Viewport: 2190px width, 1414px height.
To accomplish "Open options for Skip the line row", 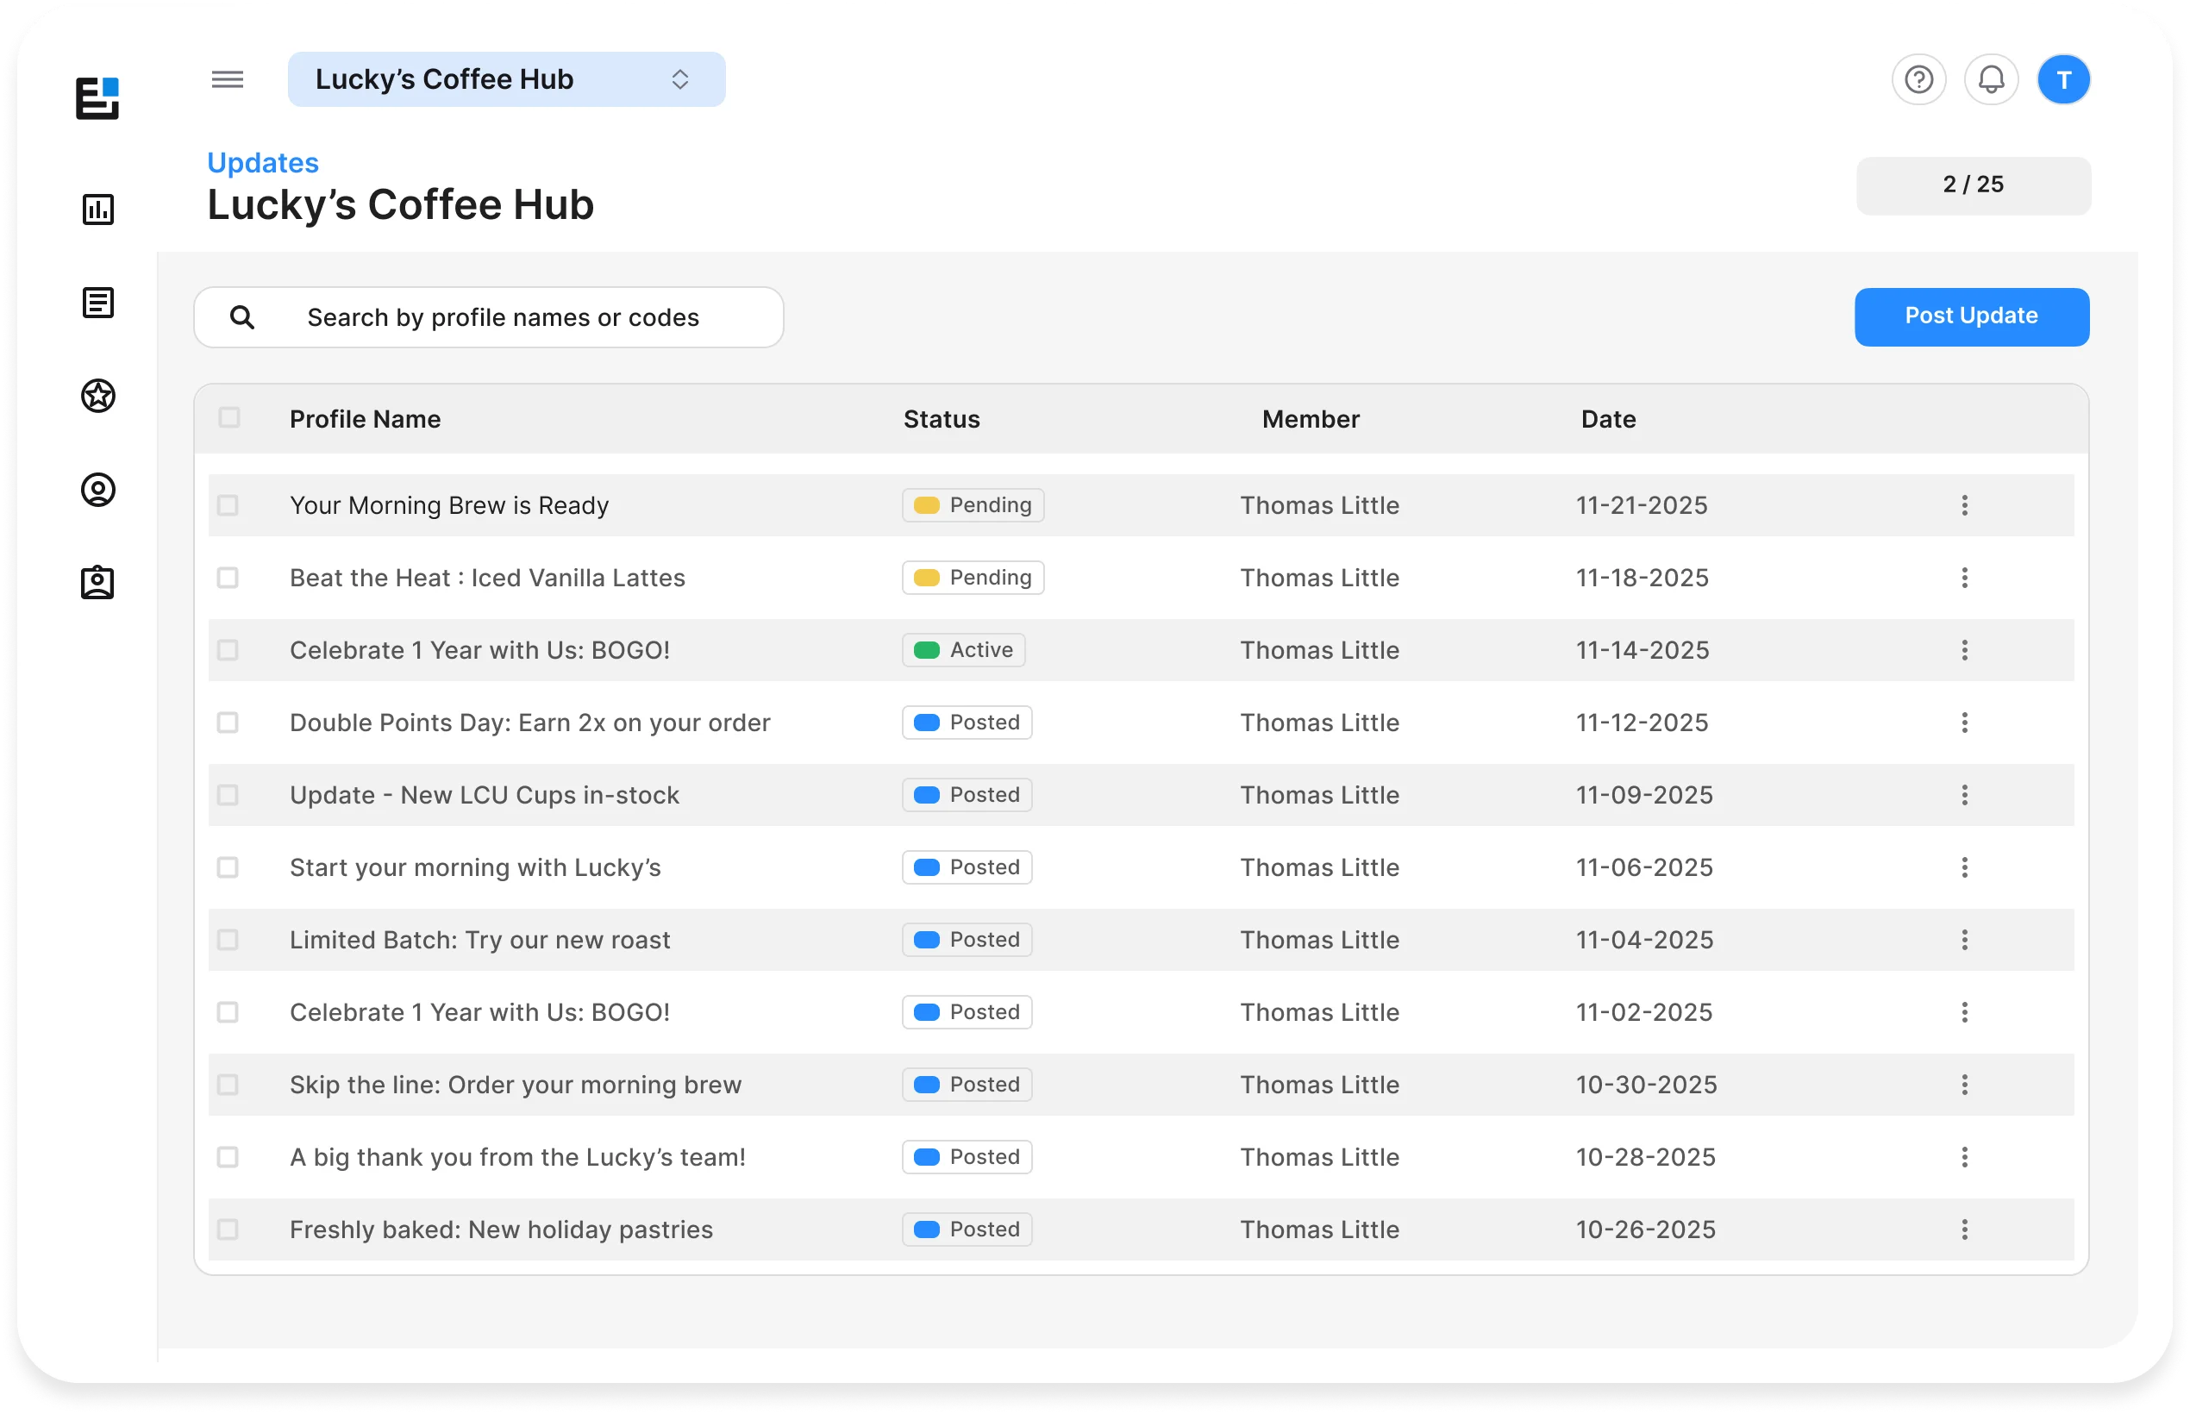I will point(1964,1085).
